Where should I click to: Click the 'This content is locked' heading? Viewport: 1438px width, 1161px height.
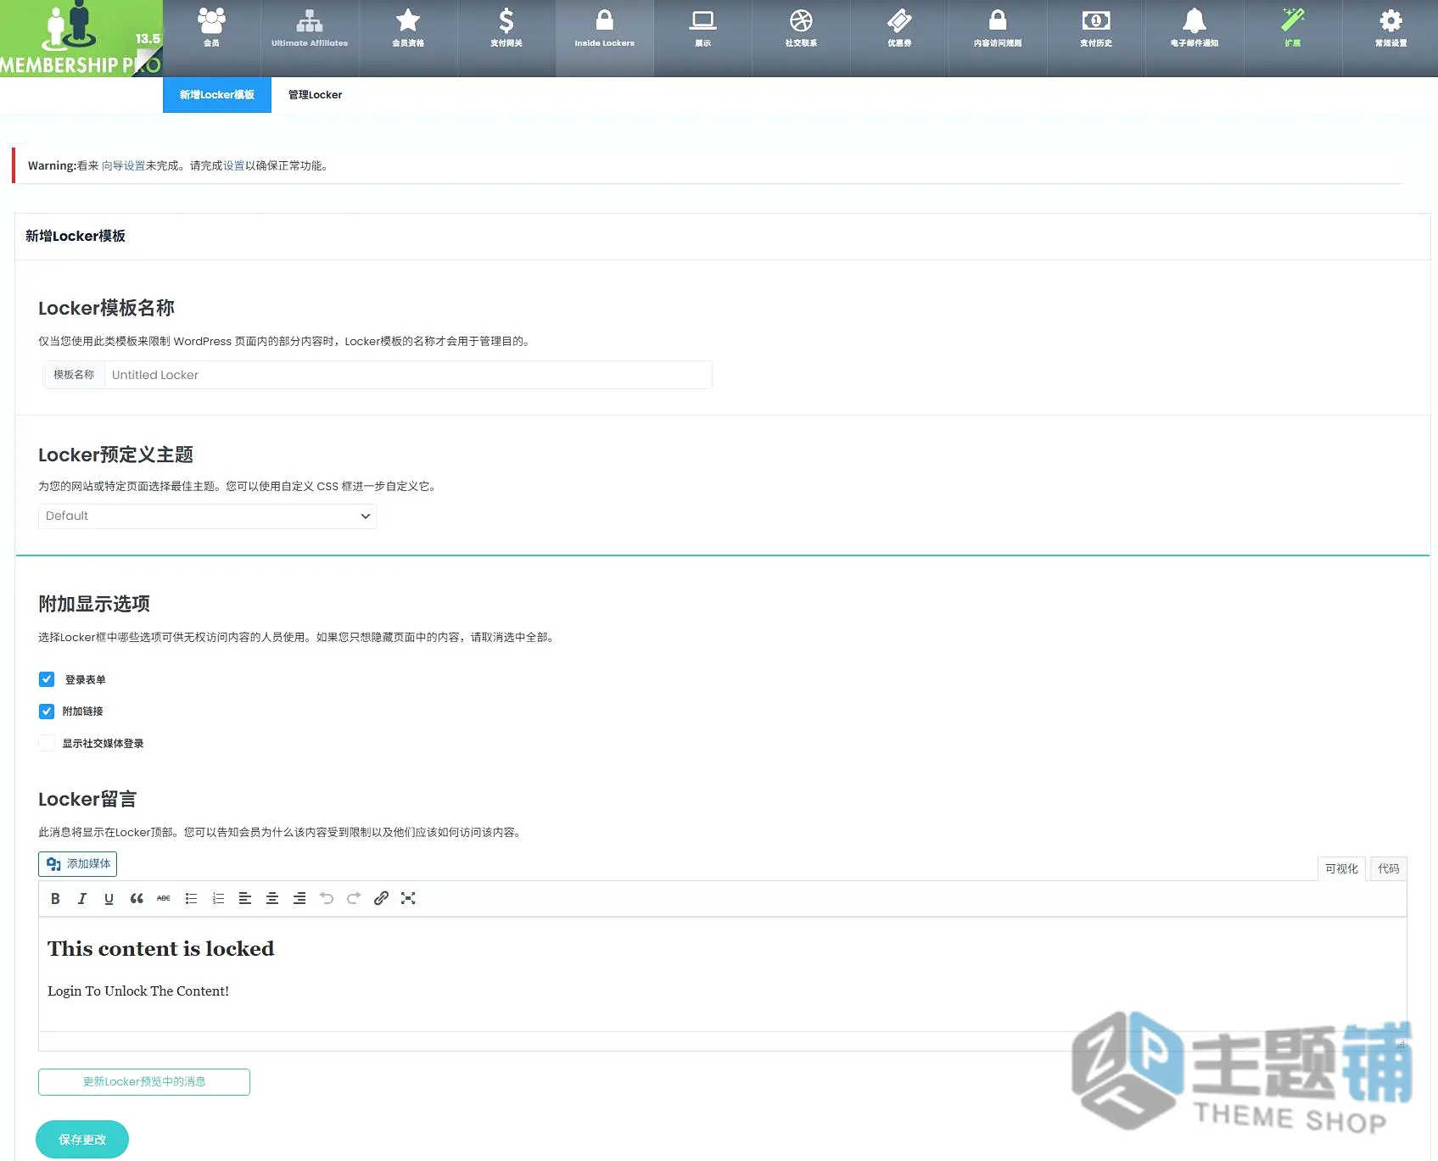pyautogui.click(x=161, y=949)
